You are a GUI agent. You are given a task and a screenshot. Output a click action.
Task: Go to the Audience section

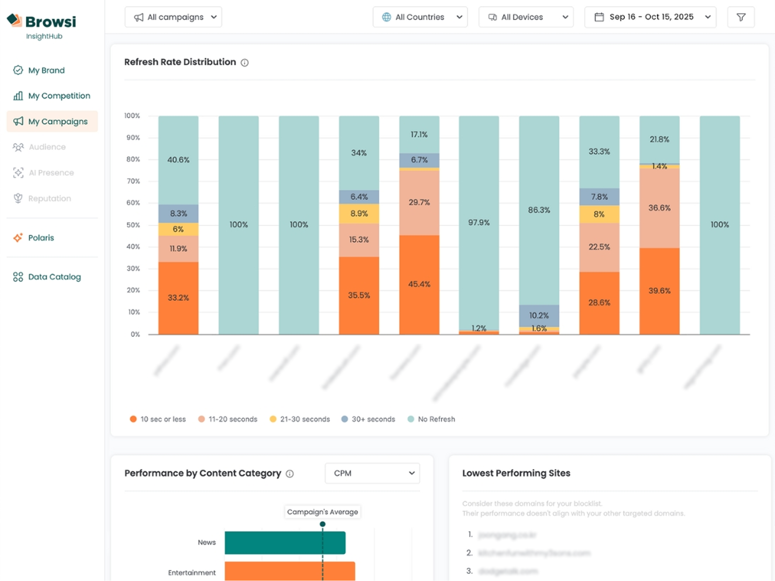pos(47,147)
